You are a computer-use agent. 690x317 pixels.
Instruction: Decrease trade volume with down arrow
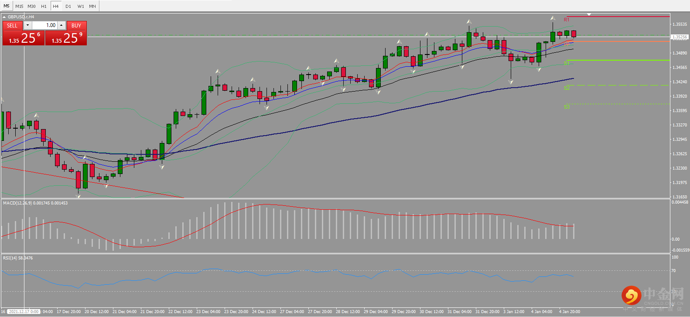coord(27,25)
